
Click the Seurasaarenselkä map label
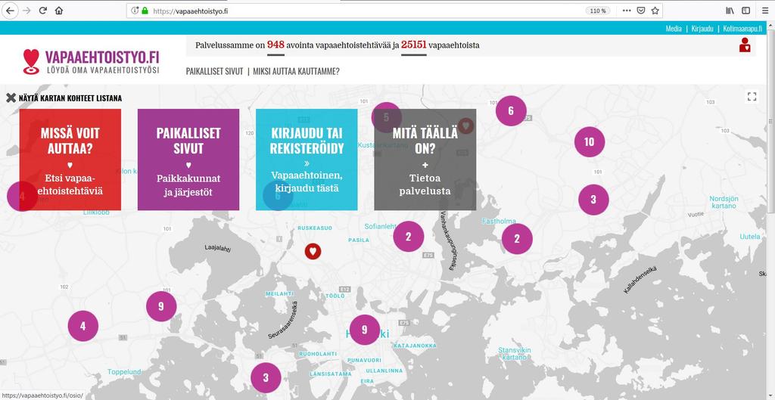pos(283,320)
